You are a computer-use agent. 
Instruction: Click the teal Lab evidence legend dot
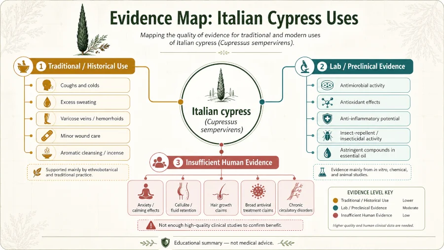[335, 208]
